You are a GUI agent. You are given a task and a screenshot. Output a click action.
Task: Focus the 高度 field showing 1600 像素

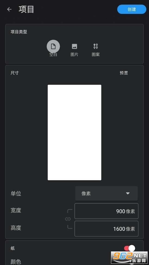coord(106,229)
